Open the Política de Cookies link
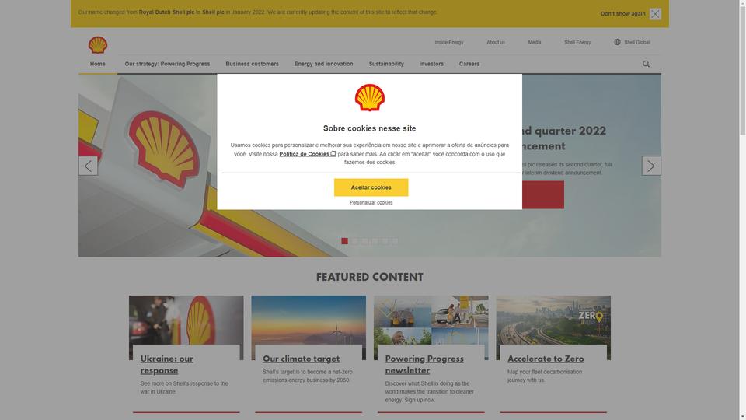The height and width of the screenshot is (420, 746). (308, 154)
